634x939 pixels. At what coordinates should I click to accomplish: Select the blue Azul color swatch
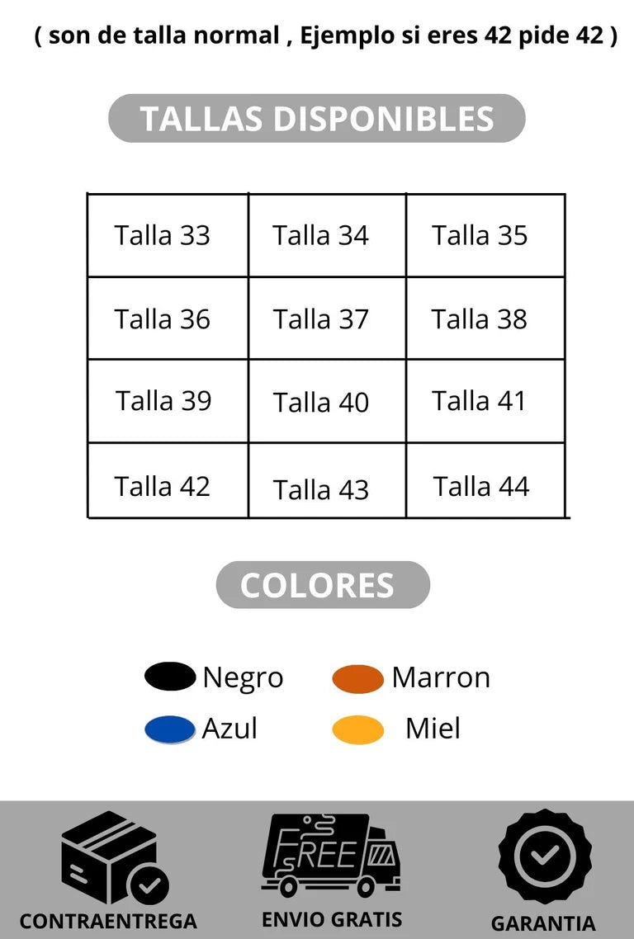click(x=170, y=729)
